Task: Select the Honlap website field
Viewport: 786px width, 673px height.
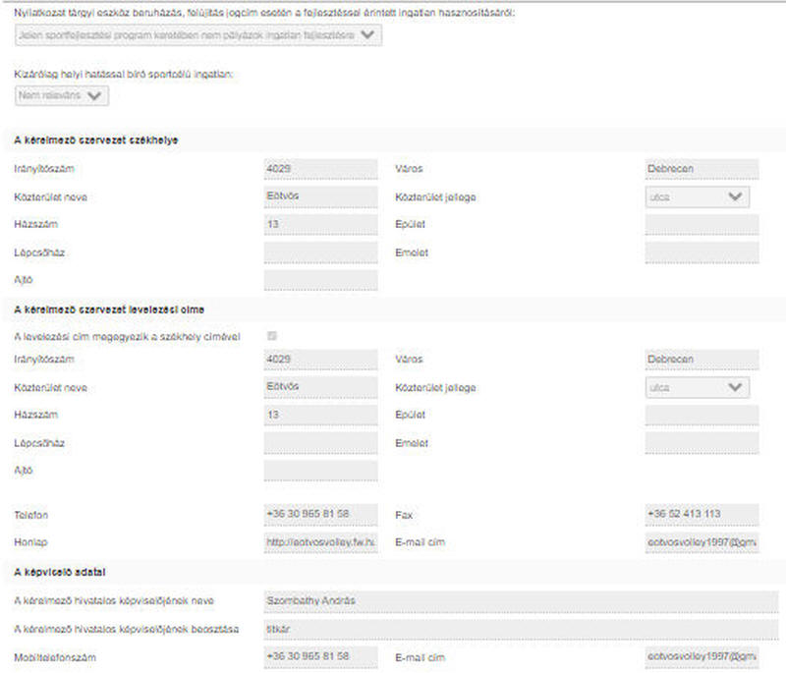Action: [x=320, y=542]
